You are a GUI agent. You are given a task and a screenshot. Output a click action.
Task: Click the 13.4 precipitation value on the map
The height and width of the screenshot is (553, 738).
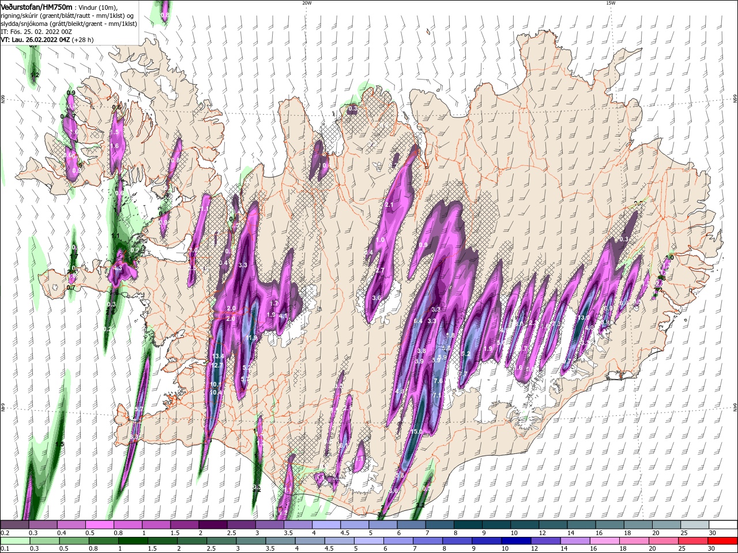(218, 357)
